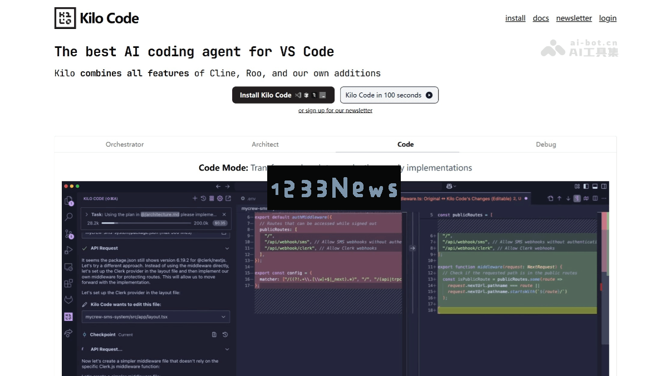Click the share arrow icon in activity bar
Viewport: 668px width, 376px height.
(x=68, y=333)
